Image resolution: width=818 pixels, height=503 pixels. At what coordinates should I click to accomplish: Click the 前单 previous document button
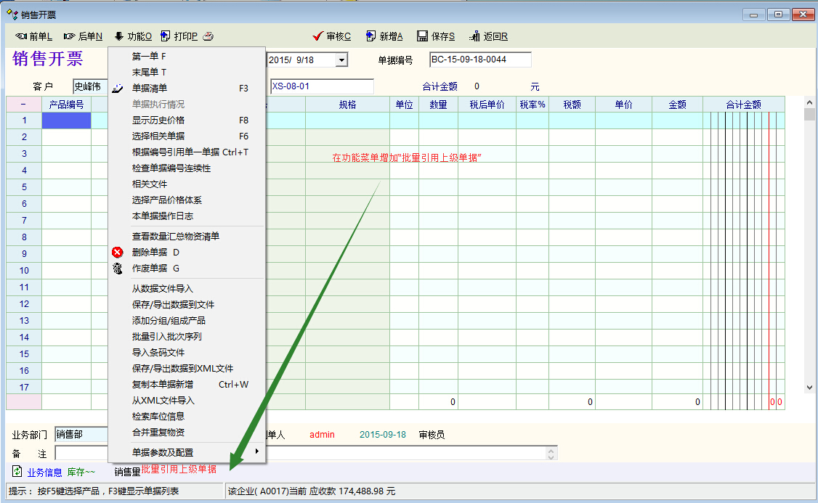point(33,36)
